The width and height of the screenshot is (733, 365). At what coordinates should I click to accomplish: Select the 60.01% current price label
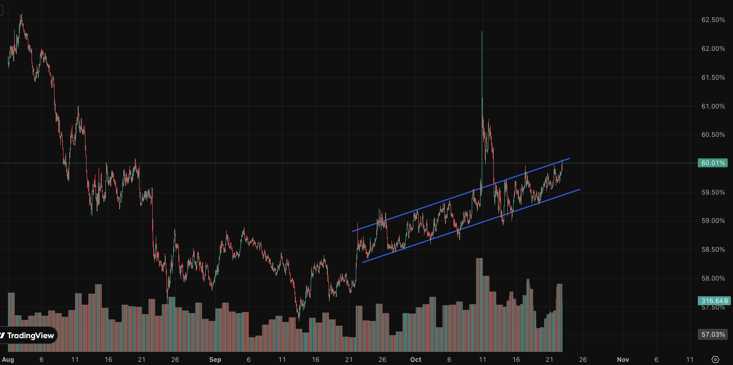[713, 163]
